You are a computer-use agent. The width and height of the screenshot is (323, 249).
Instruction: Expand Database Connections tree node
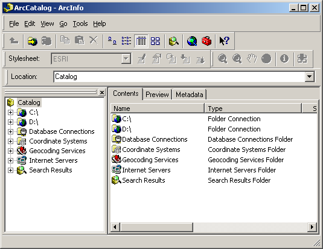(x=10, y=131)
